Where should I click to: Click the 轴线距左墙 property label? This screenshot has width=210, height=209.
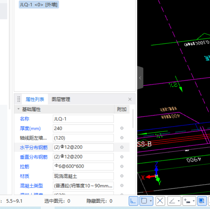[x=33, y=138]
